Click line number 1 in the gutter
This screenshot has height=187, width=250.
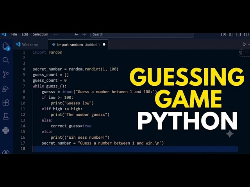tap(24, 52)
